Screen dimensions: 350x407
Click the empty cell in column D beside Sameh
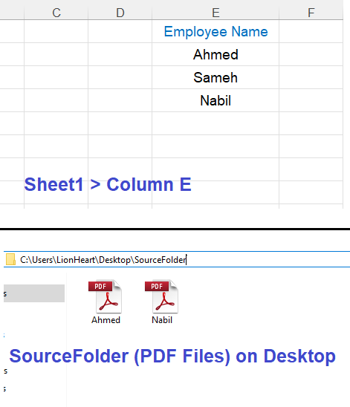pyautogui.click(x=120, y=77)
